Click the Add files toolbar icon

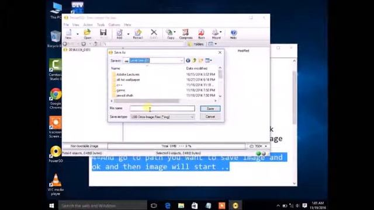[x=119, y=34]
